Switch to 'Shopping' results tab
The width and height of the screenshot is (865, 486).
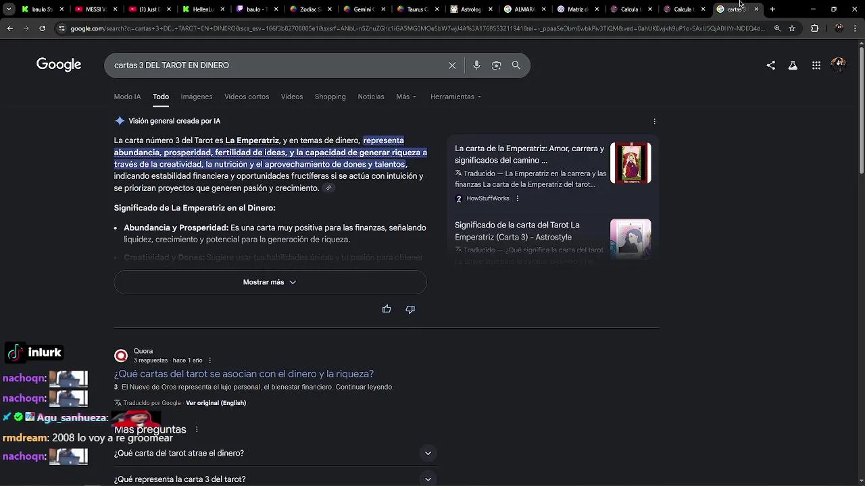[x=330, y=97]
